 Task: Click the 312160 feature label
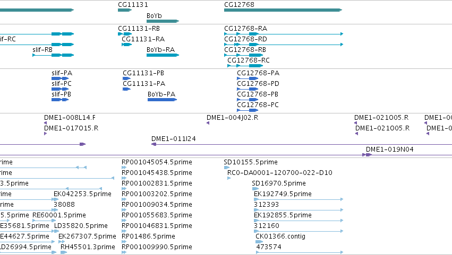click(266, 226)
